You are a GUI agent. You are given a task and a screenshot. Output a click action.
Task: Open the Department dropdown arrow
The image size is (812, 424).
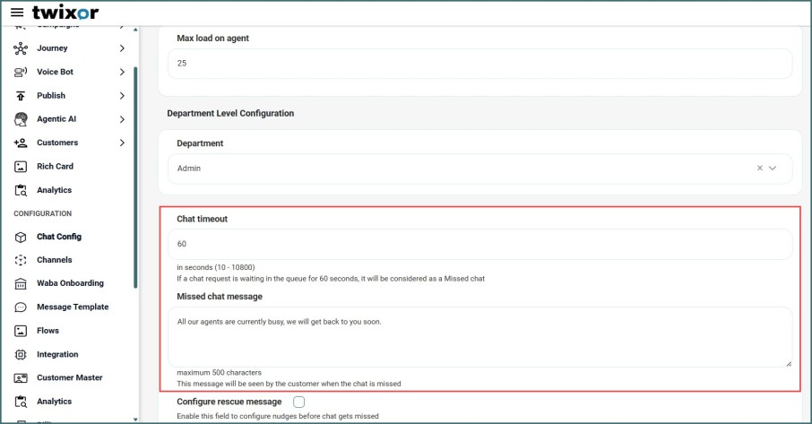click(x=773, y=168)
